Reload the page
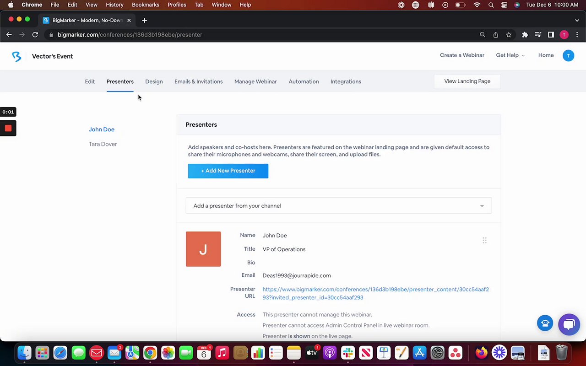Screen dimensions: 586x366 coord(35,35)
